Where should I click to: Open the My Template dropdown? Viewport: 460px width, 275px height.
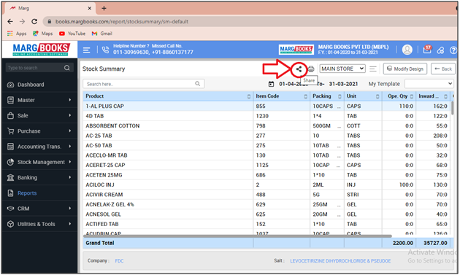429,84
